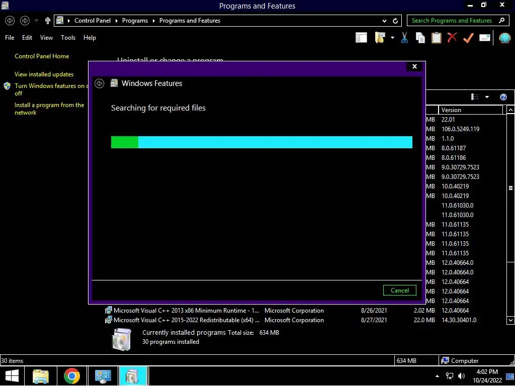Viewport: 515px width, 386px height.
Task: Go up one level with Up arrow
Action: click(x=48, y=21)
